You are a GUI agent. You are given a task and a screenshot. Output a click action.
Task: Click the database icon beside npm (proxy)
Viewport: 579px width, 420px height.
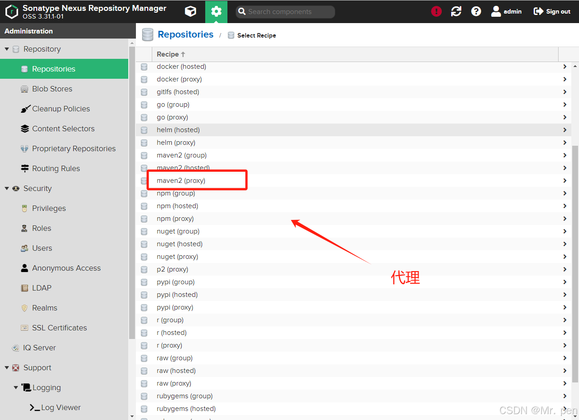coord(144,219)
